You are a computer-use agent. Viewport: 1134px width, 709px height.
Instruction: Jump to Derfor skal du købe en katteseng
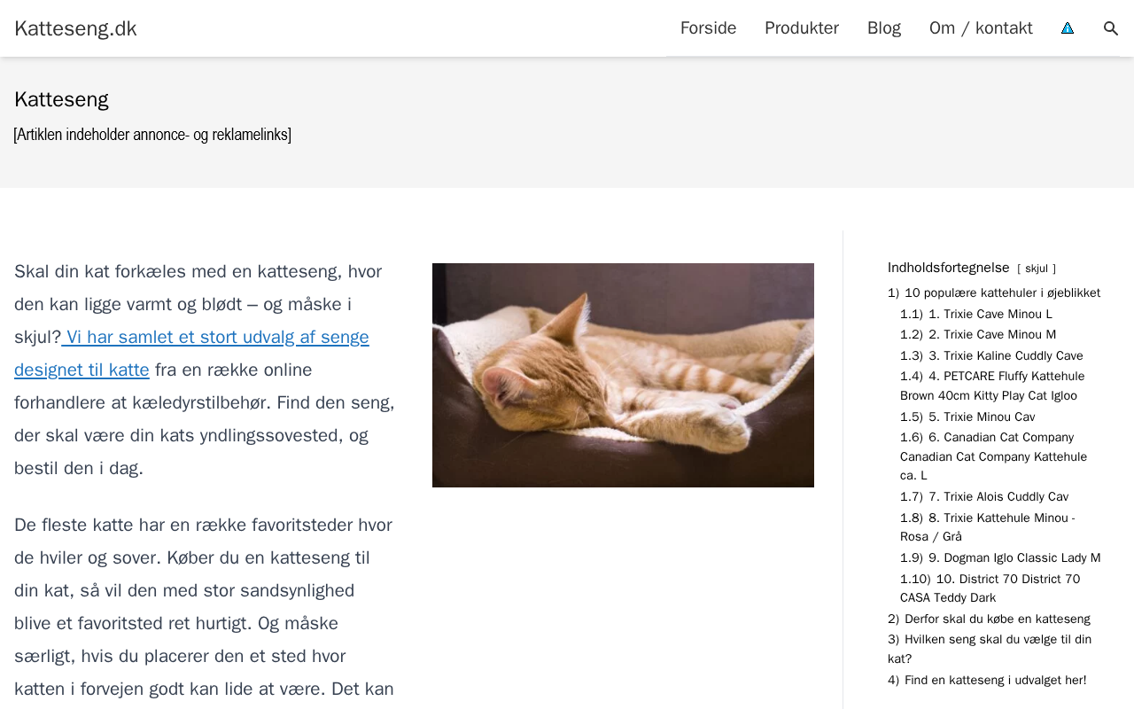coord(989,619)
